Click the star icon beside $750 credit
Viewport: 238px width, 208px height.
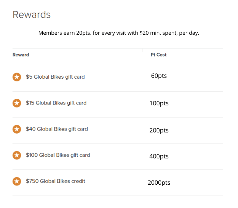[17, 181]
